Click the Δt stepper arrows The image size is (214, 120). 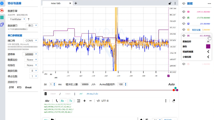pyautogui.click(x=54, y=84)
